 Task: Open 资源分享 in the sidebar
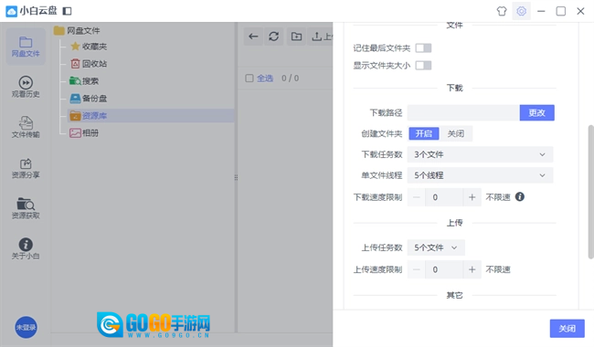click(x=26, y=168)
